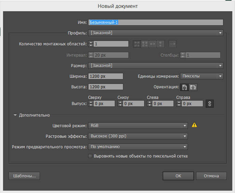The width and height of the screenshot is (235, 193).
Task: Collapse the Дополнительно section
Action: point(15,115)
